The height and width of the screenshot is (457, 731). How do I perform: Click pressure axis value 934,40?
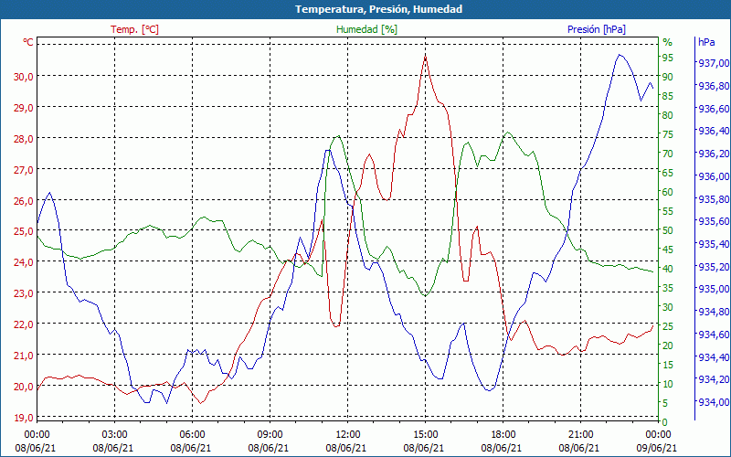coord(713,357)
